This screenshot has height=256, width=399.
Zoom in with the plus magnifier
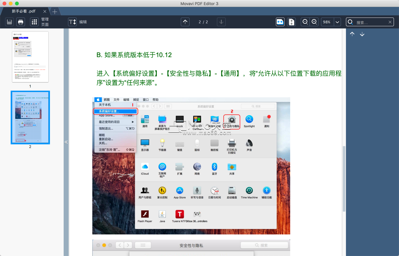point(314,22)
